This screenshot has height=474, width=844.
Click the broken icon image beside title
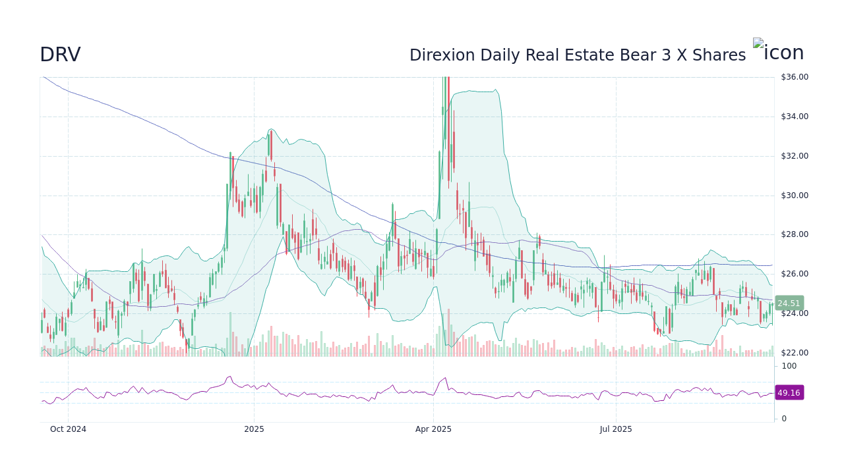tap(779, 50)
